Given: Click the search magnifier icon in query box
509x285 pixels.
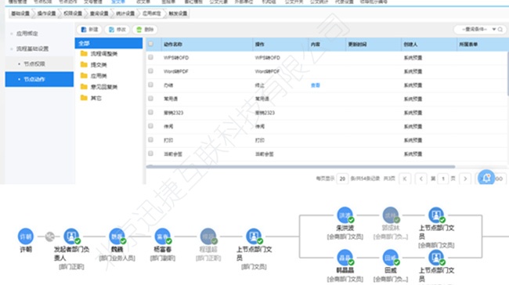Looking at the screenshot, I should (500, 30).
